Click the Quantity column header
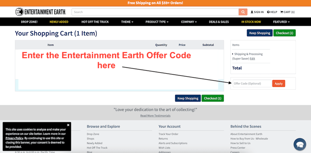The height and width of the screenshot is (153, 311). pos(161,45)
